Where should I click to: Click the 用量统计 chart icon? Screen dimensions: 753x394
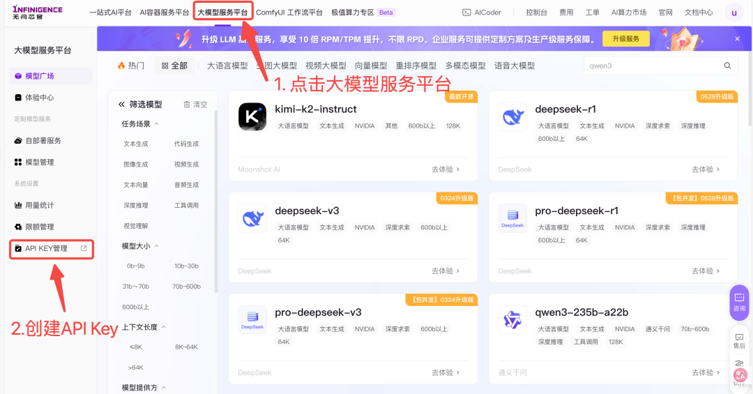17,205
